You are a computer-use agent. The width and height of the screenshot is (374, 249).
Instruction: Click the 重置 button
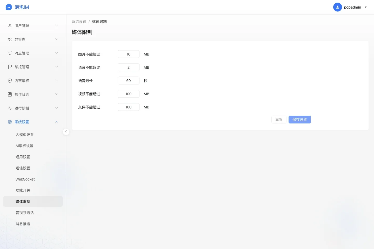tap(279, 120)
